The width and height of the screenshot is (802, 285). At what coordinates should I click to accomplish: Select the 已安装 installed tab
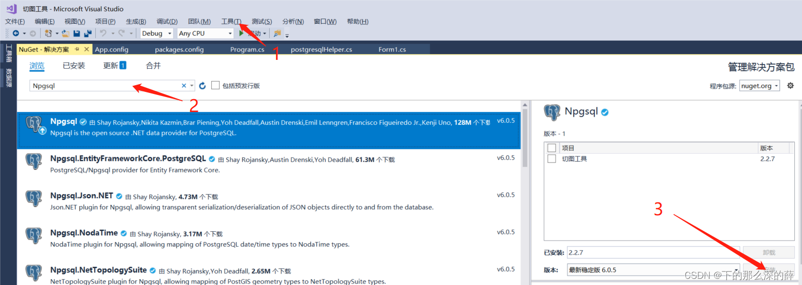74,66
